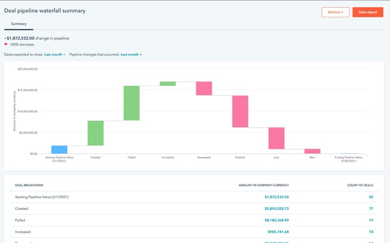Viewport: 390px width, 243px height.
Task: Select the small green Increased bar
Action: tap(167, 84)
